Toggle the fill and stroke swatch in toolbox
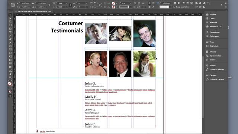Viewport: 238px width, 134px height. [10, 84]
